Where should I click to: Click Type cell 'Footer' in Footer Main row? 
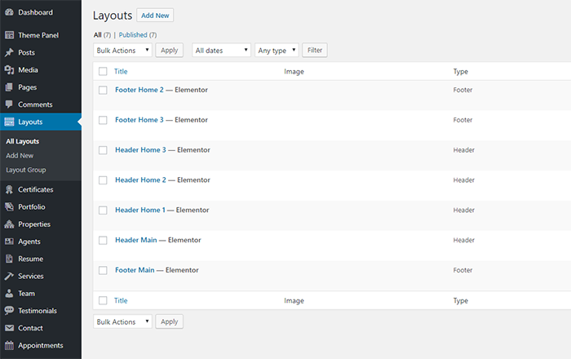point(463,270)
